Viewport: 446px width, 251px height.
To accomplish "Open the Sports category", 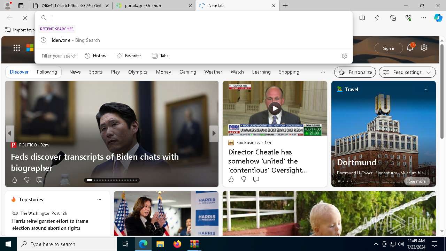I will (96, 72).
